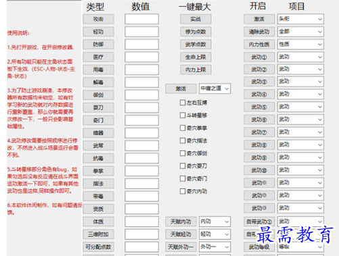
Task: Click the 体质 attribute button
Action: (98, 222)
